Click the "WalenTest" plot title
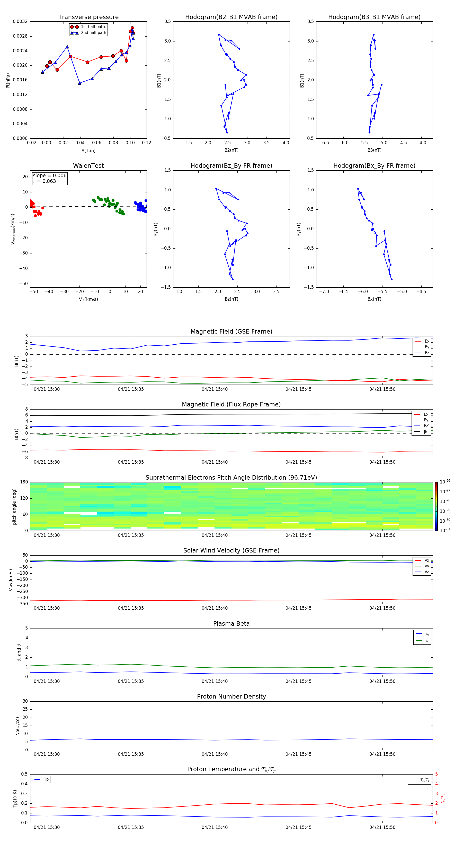463x850 pixels. [88, 166]
